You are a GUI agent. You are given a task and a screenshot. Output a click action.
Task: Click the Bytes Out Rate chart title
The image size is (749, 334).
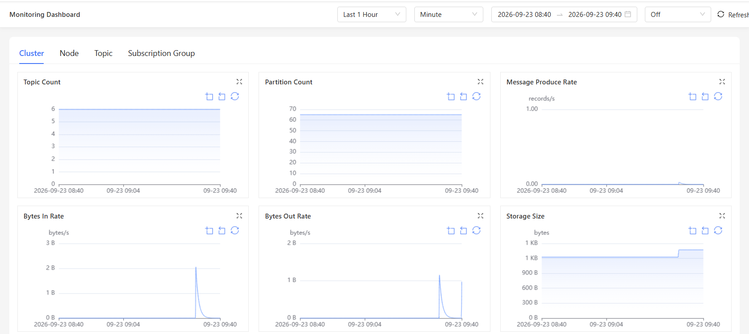point(288,216)
